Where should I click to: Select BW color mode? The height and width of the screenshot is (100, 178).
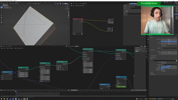click(x=164, y=66)
